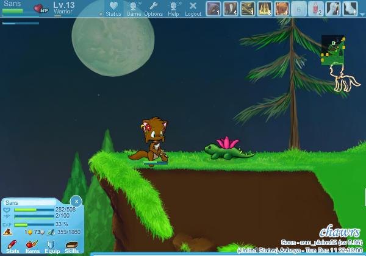Use the first hotbar skill slot
Screen dimensions: 366x256
click(213, 9)
